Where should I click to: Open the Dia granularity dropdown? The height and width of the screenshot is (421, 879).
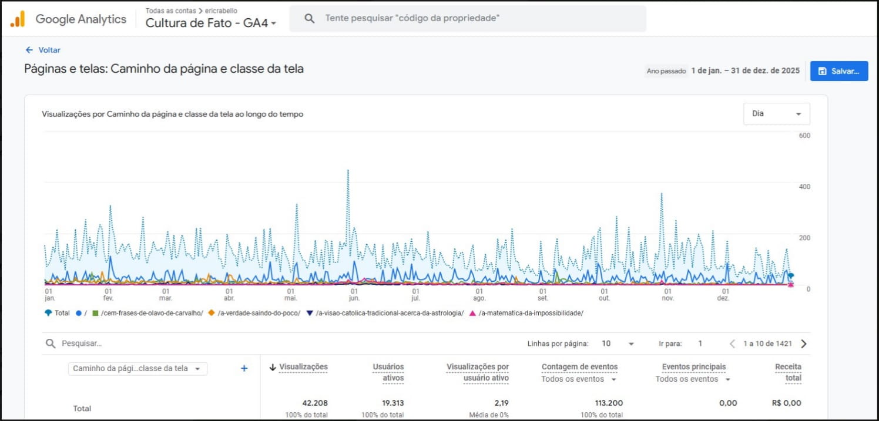click(776, 113)
